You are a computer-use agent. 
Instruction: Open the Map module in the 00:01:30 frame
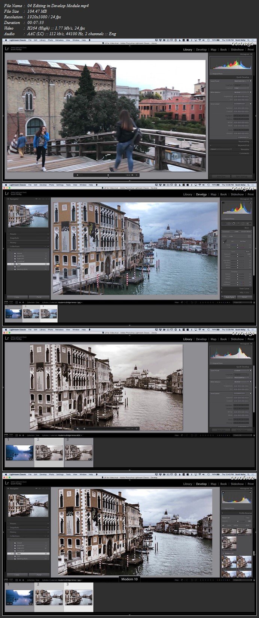coord(213,49)
